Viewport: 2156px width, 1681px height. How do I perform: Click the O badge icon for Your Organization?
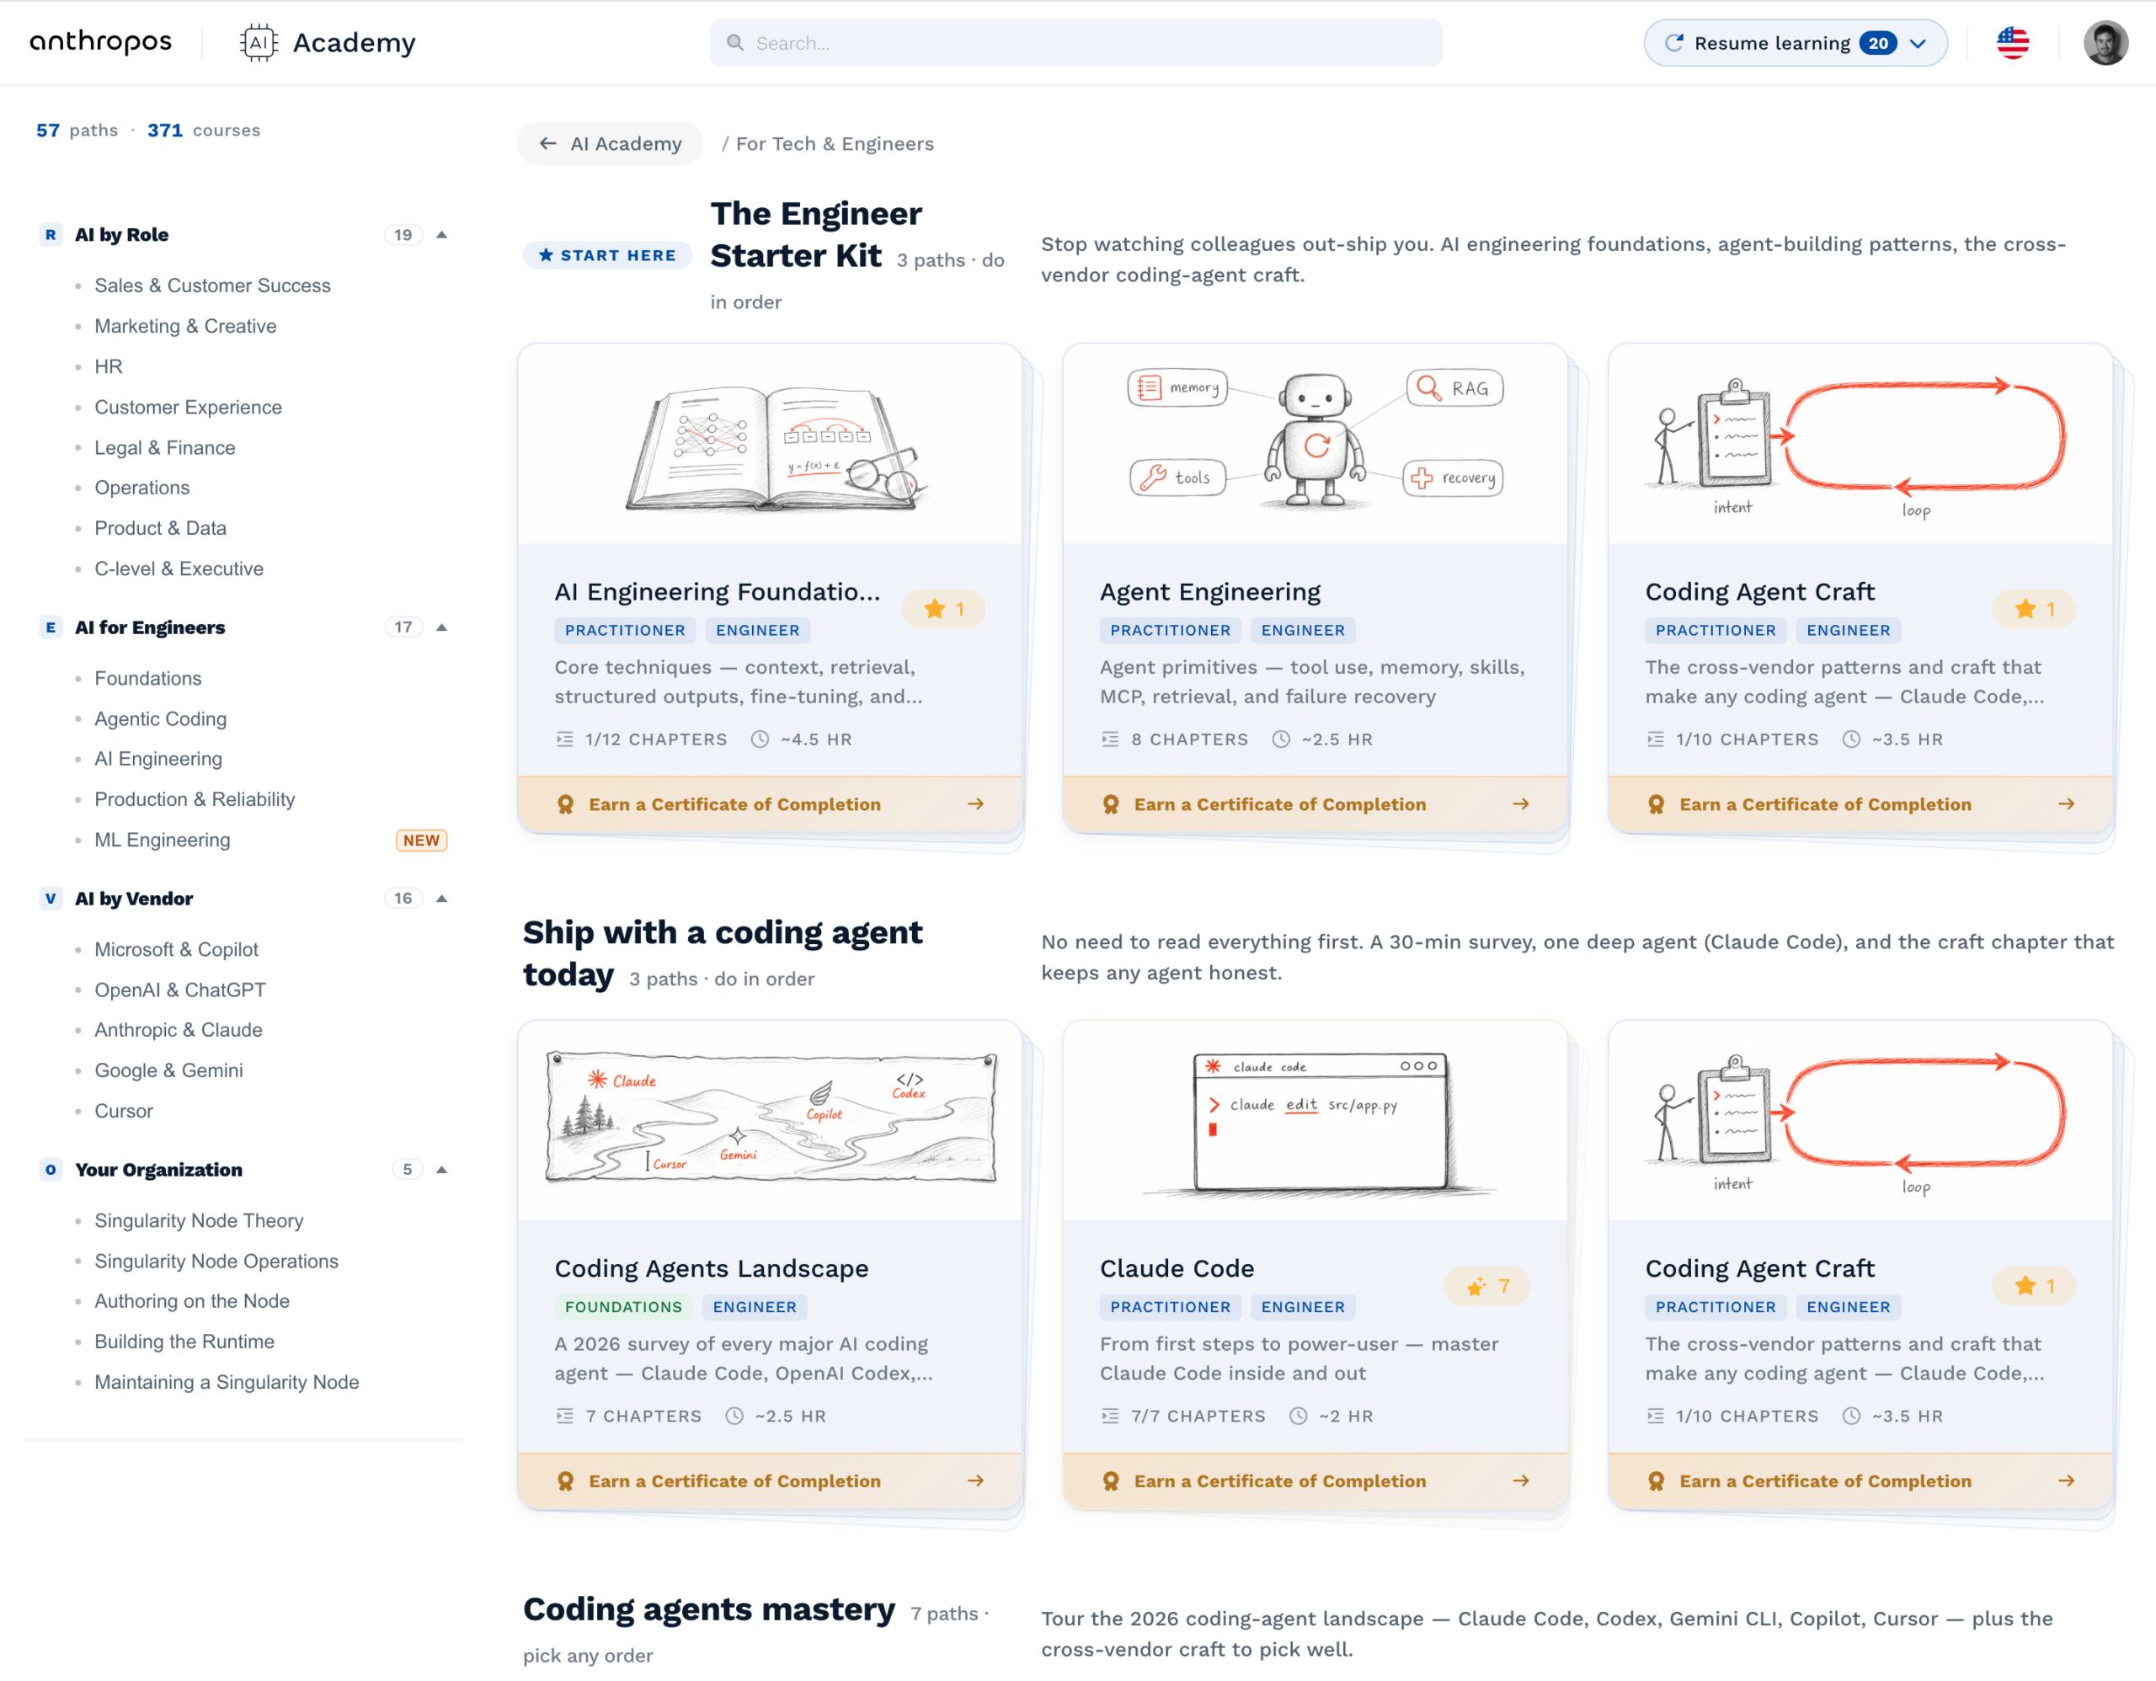pos(51,1170)
